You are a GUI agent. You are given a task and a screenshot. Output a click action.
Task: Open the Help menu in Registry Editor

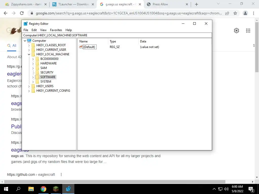tap(69, 30)
